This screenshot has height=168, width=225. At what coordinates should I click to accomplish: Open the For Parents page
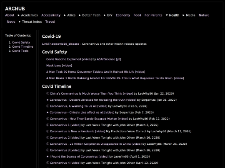coord(153,15)
